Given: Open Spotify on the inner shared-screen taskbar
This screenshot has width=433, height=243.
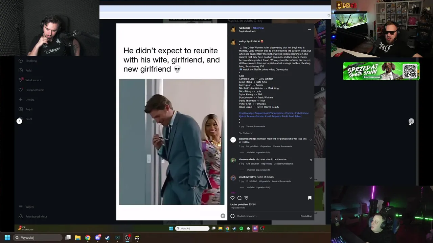Looking at the screenshot, I should pyautogui.click(x=241, y=228).
